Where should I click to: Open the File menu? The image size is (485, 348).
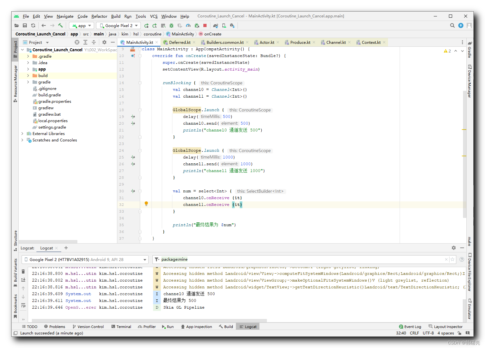pyautogui.click(x=26, y=16)
